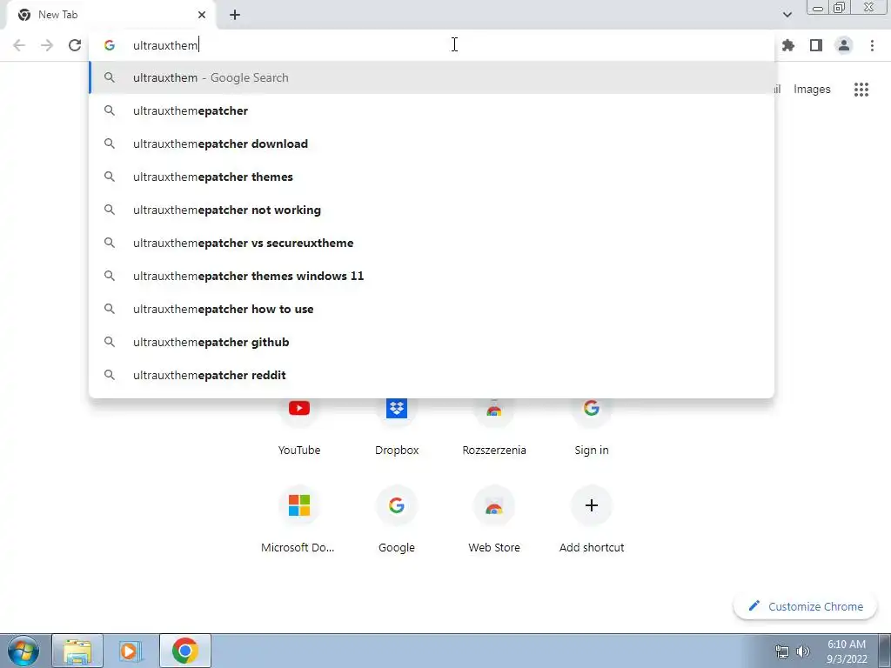Open the tab search chevron
The height and width of the screenshot is (668, 891).
787,15
